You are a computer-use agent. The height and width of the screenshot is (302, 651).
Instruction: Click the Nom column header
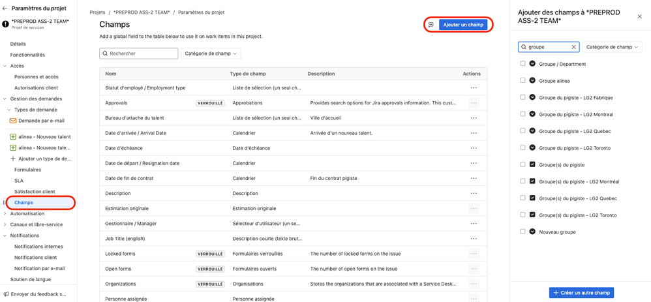click(x=111, y=74)
